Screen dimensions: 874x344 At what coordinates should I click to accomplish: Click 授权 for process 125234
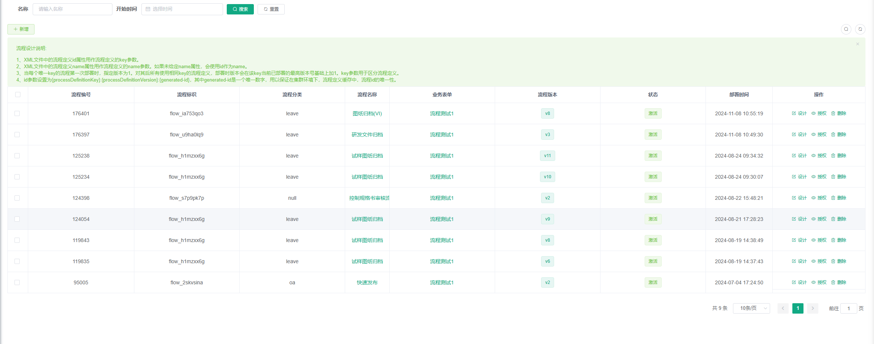(x=819, y=177)
